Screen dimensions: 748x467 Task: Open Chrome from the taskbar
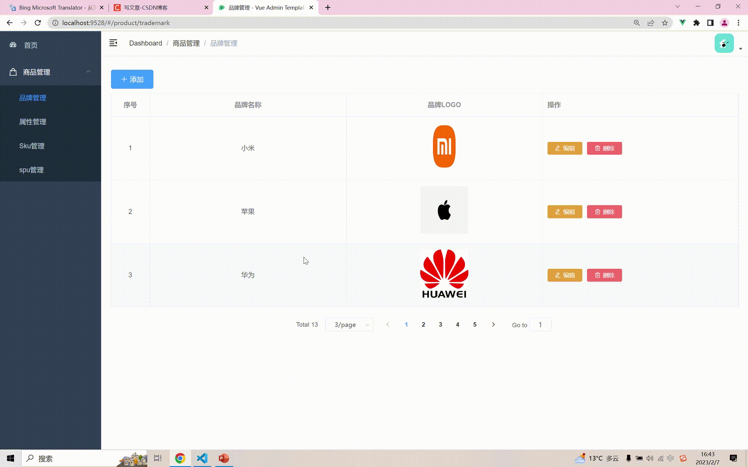tap(180, 458)
